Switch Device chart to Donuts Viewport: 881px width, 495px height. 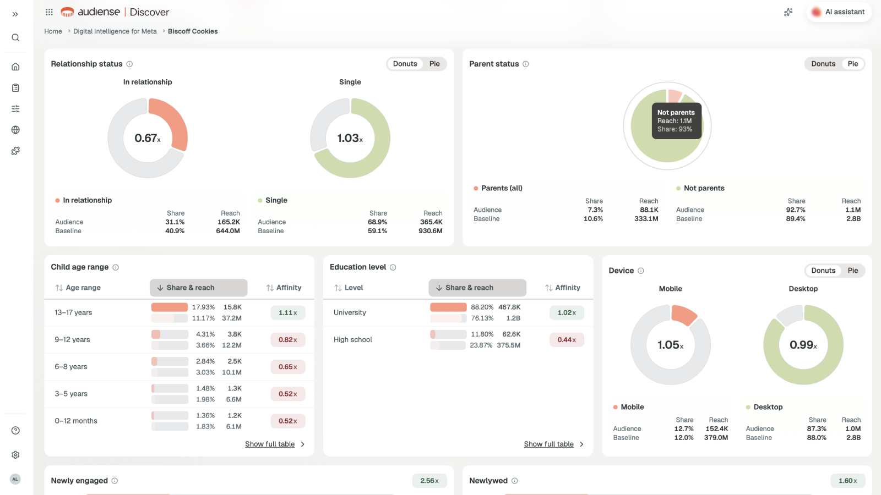click(823, 271)
